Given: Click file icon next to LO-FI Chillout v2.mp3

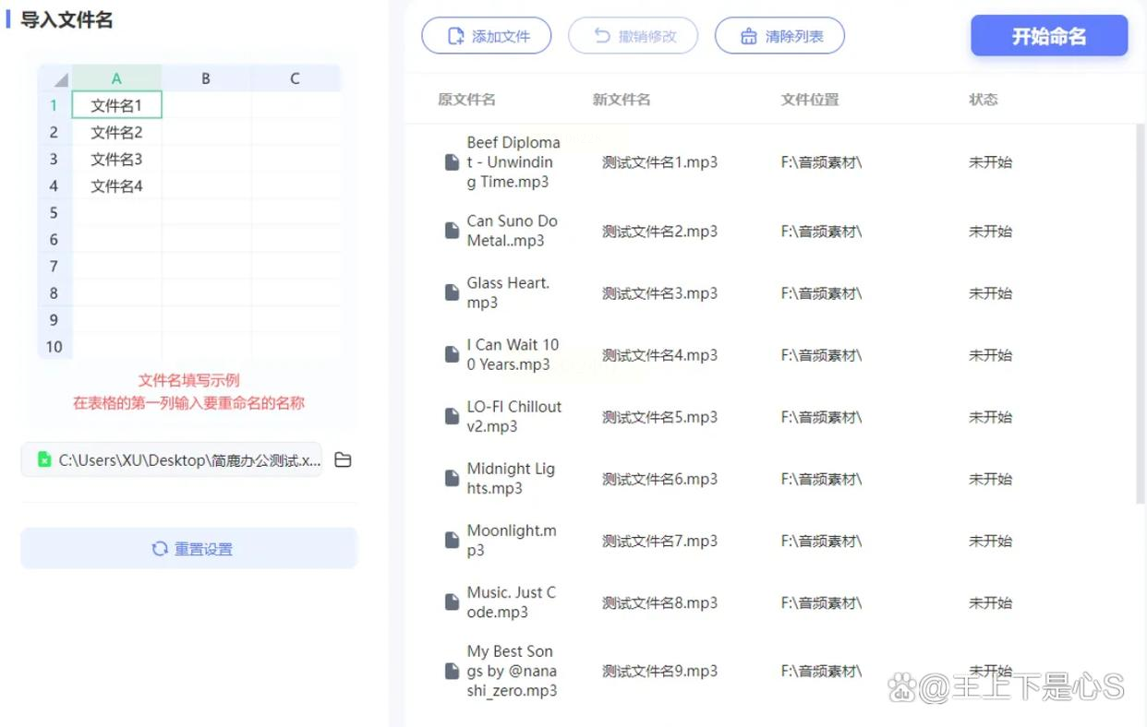Looking at the screenshot, I should click(453, 417).
